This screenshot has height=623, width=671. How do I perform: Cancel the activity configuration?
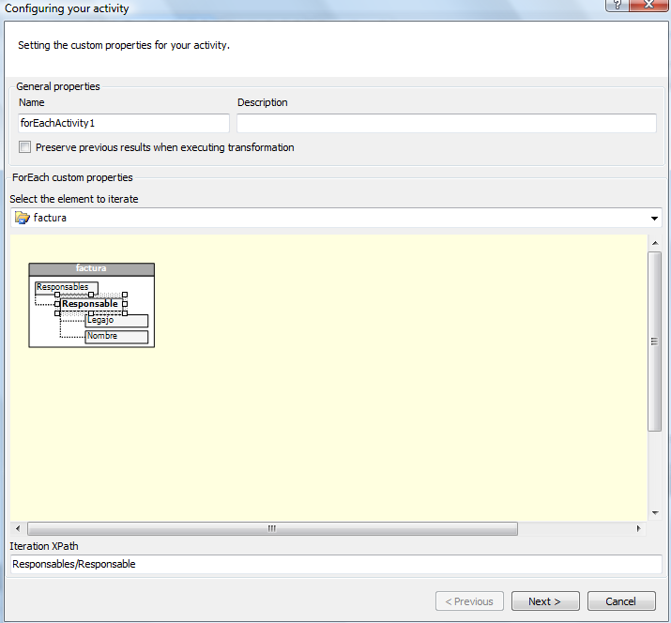621,601
